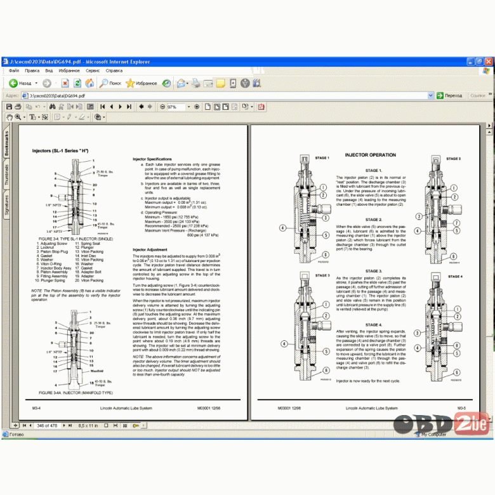The image size is (495, 495).
Task: Go to IE Home page icon
Action: pos(89,83)
